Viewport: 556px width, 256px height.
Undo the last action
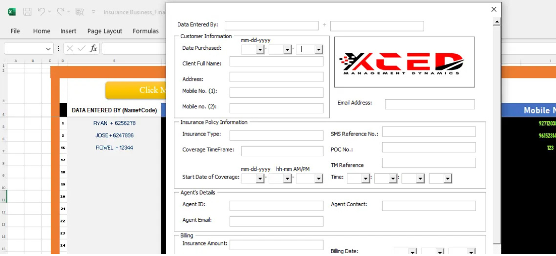(41, 12)
